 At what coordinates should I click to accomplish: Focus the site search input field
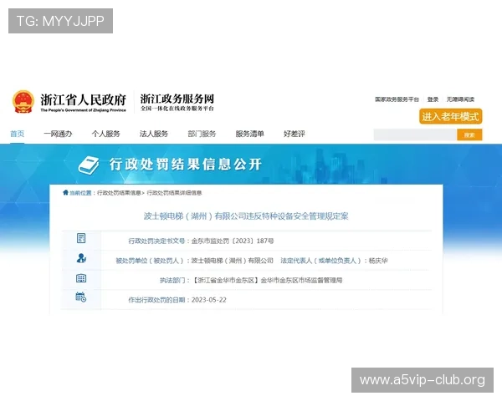click(x=415, y=135)
